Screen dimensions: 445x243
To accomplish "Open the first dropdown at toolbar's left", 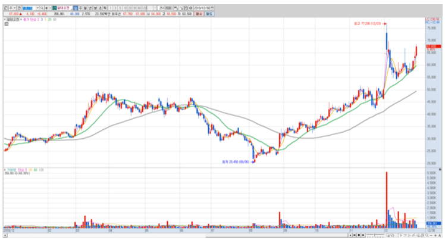I will (14, 8).
